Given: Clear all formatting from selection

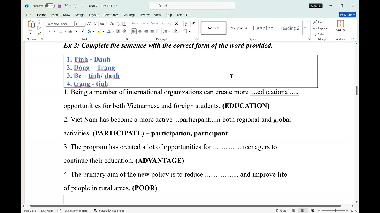Looking at the screenshot, I should 112,24.
